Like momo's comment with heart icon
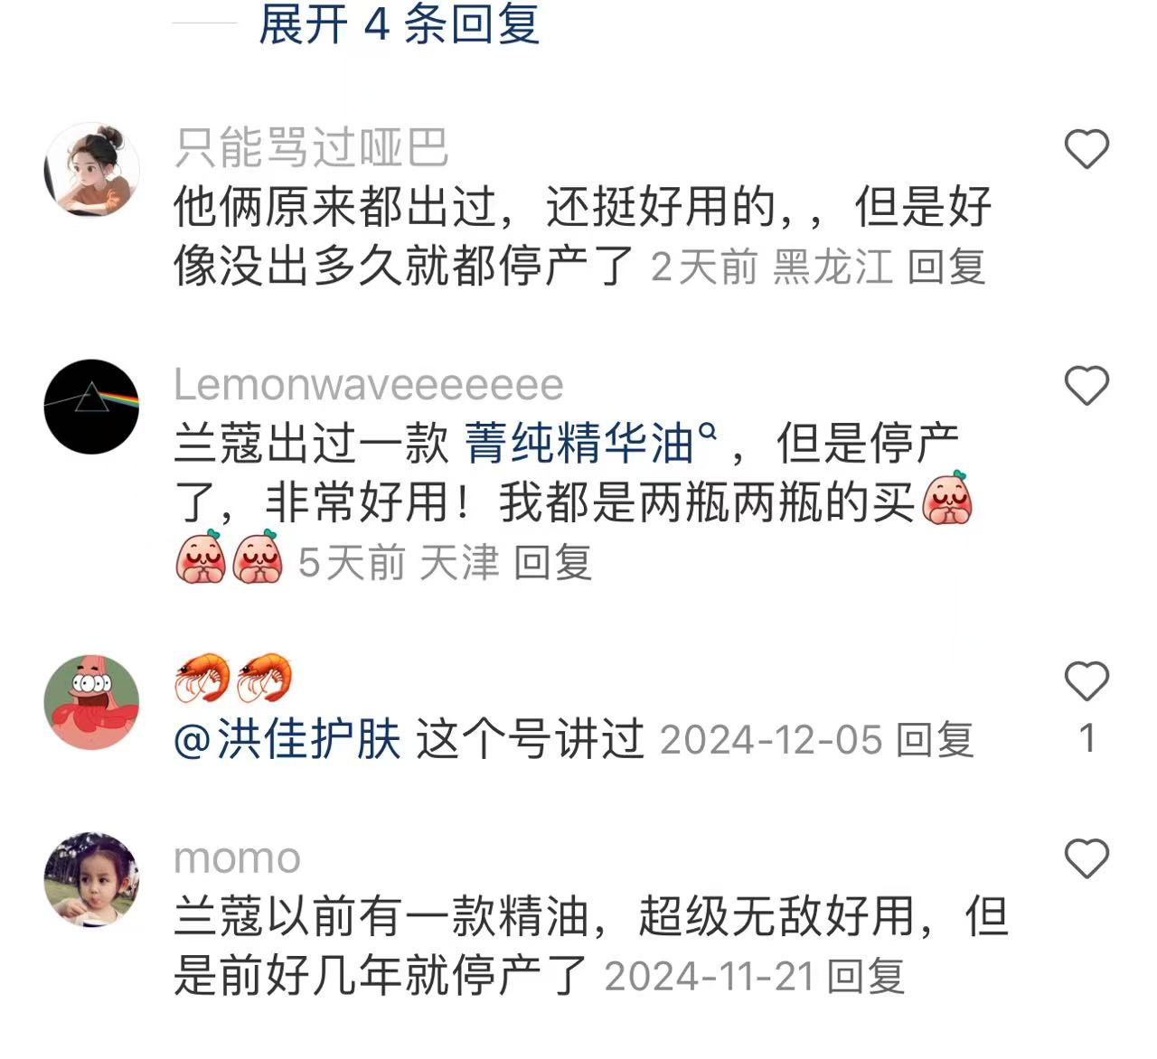 click(x=1086, y=858)
